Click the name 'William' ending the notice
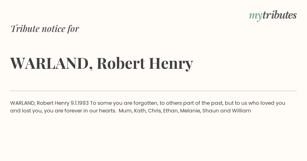The width and height of the screenshot is (307, 161). [x=242, y=111]
